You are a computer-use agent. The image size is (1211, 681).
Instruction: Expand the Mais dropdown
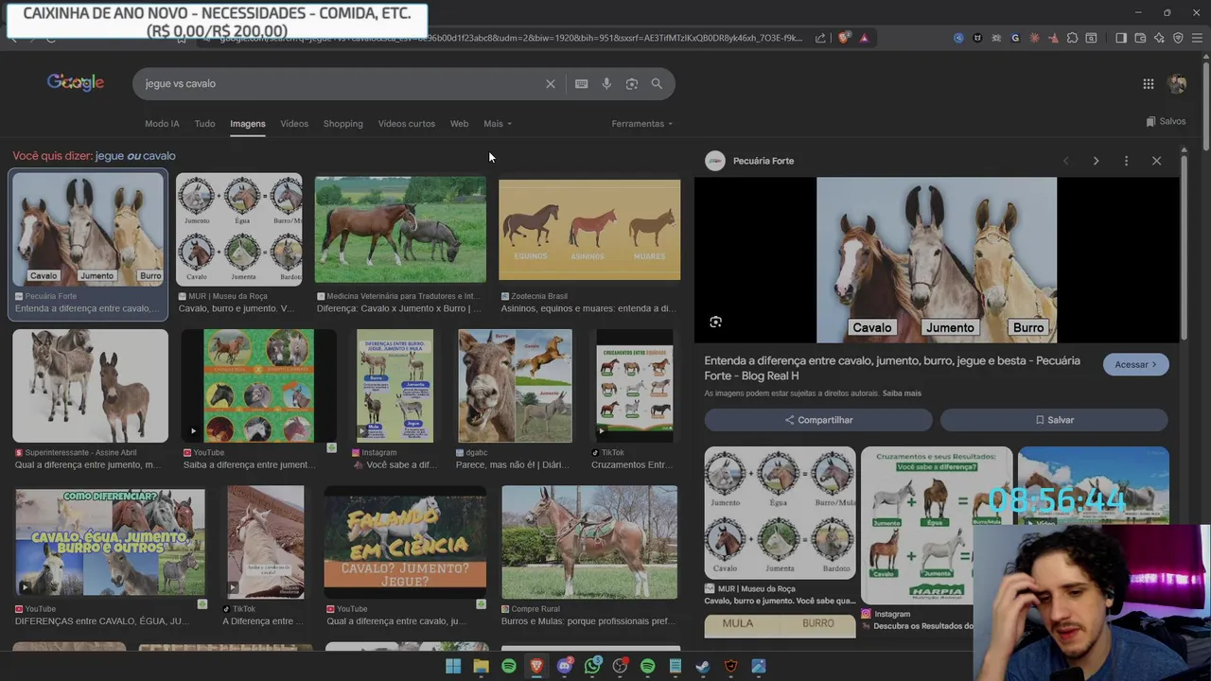tap(497, 123)
